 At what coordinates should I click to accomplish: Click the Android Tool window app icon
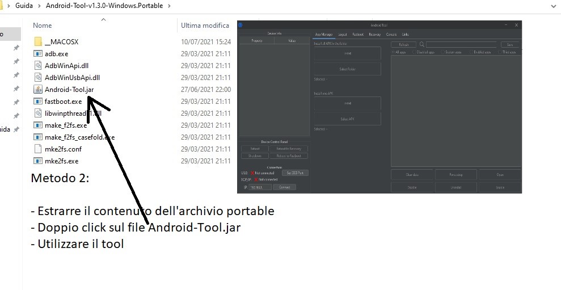[241, 25]
